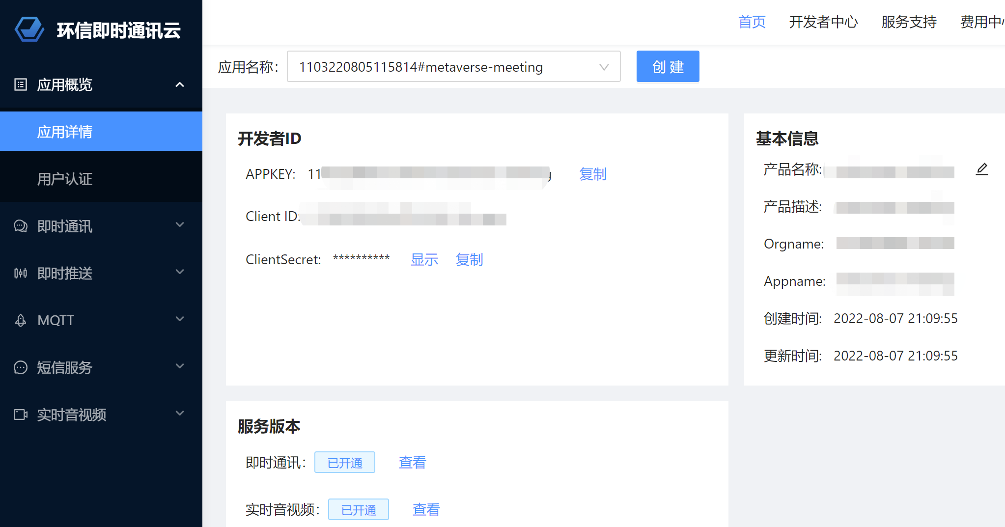Screen dimensions: 1005x527
Task: Click the 短信服务 sidebar icon
Action: click(20, 367)
